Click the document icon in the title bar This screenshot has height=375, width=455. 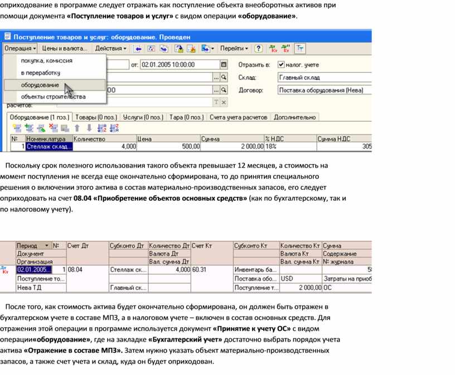tap(8, 37)
